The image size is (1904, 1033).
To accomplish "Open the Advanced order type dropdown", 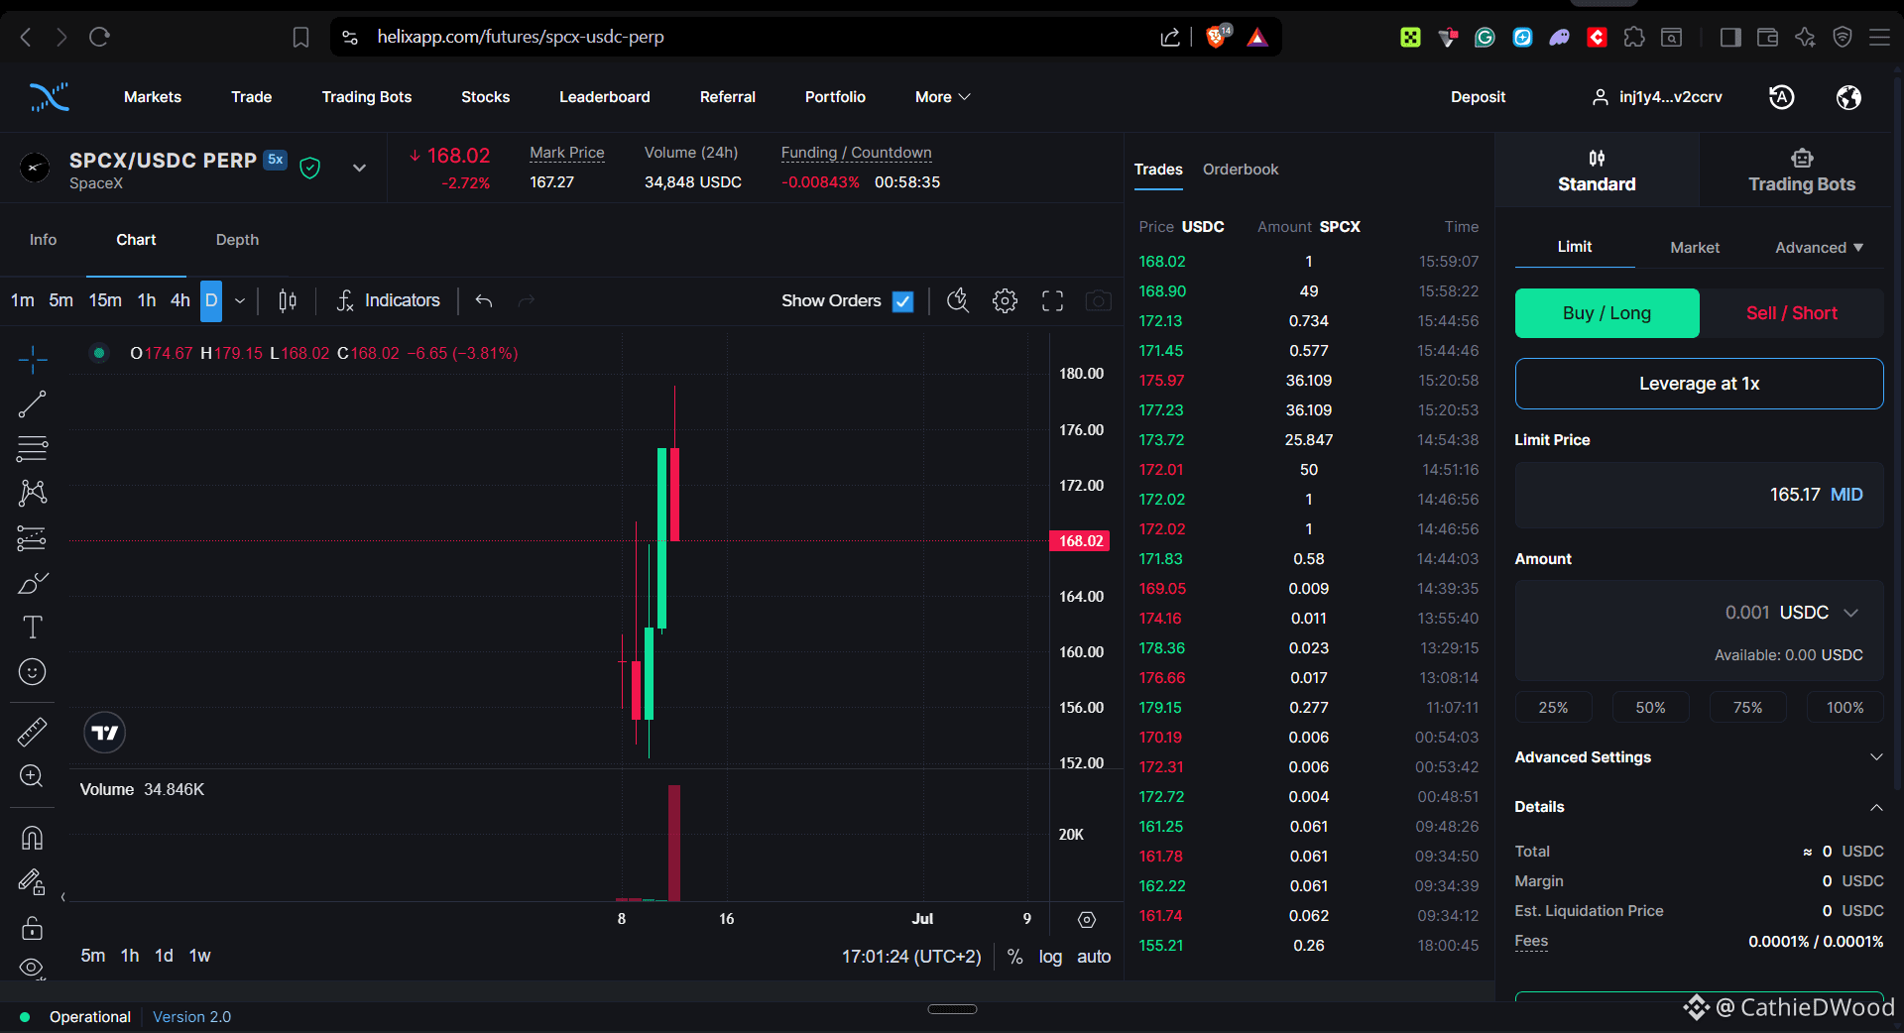I will pos(1819,248).
